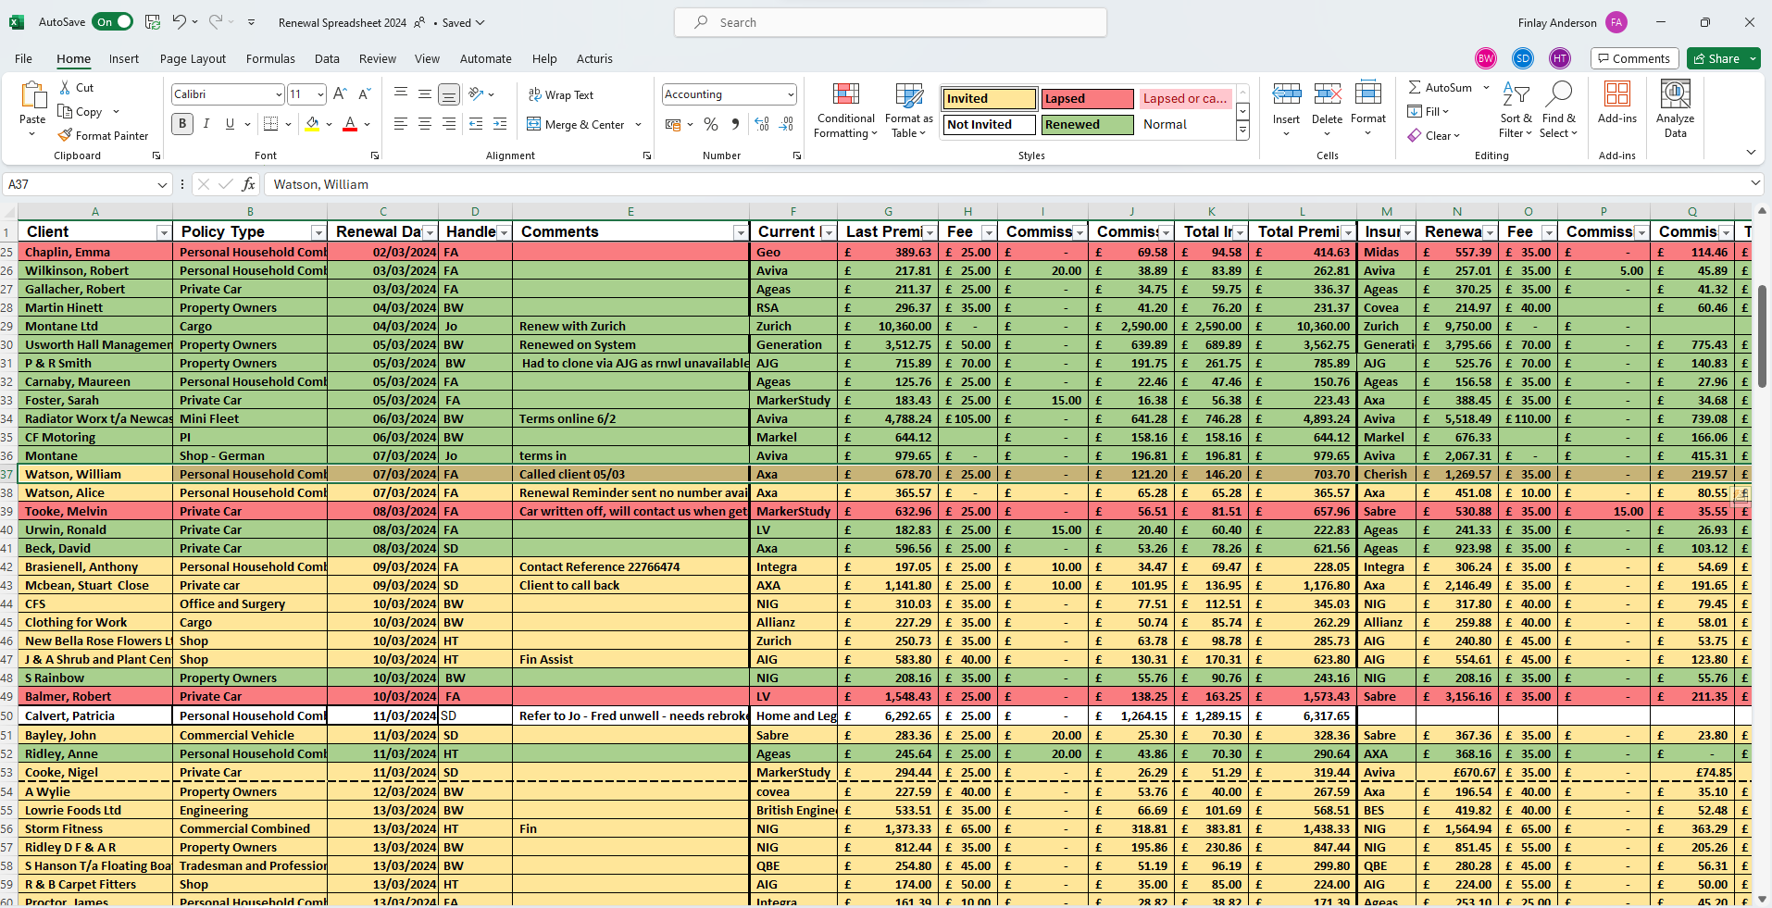Click the Insert cells icon
This screenshot has height=908, width=1772.
pyautogui.click(x=1286, y=94)
